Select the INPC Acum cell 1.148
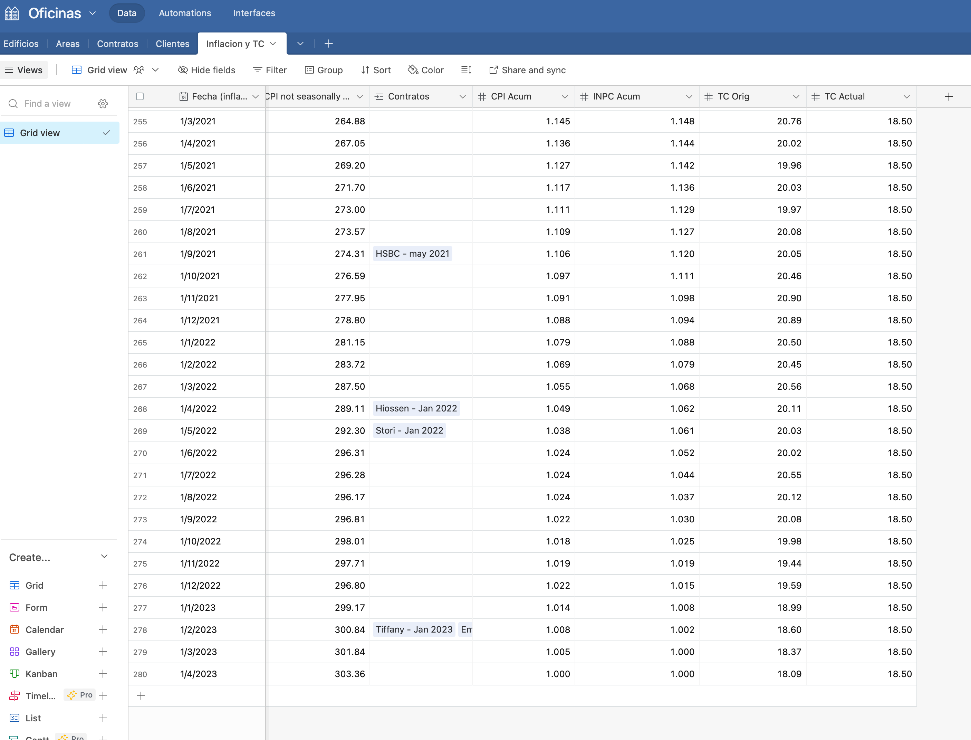Viewport: 971px width, 740px height. pyautogui.click(x=637, y=121)
